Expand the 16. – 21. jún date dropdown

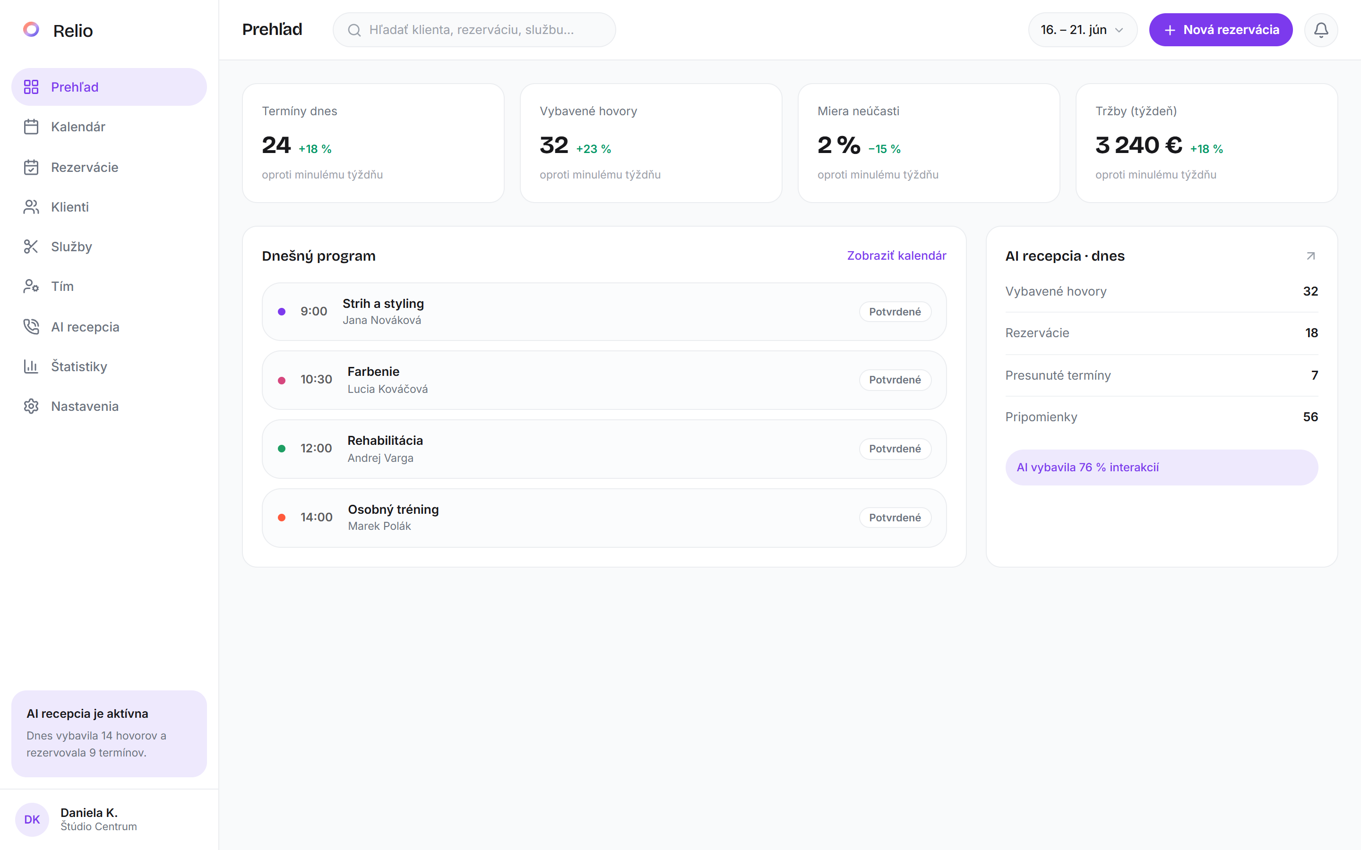(x=1082, y=30)
